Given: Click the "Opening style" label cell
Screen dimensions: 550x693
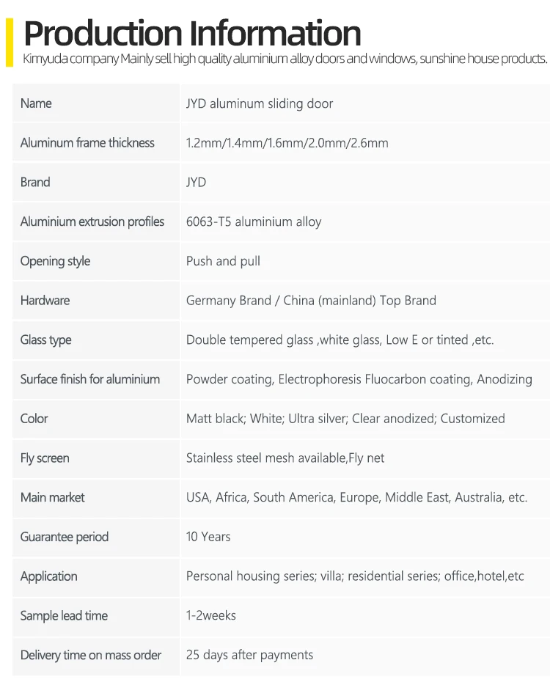Looking at the screenshot, I should point(55,261).
